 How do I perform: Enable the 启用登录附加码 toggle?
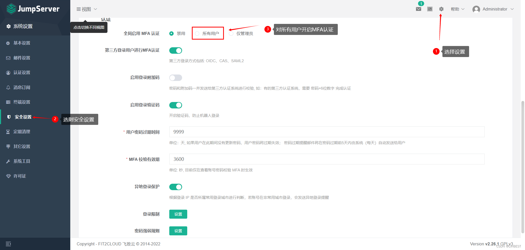[x=175, y=77]
